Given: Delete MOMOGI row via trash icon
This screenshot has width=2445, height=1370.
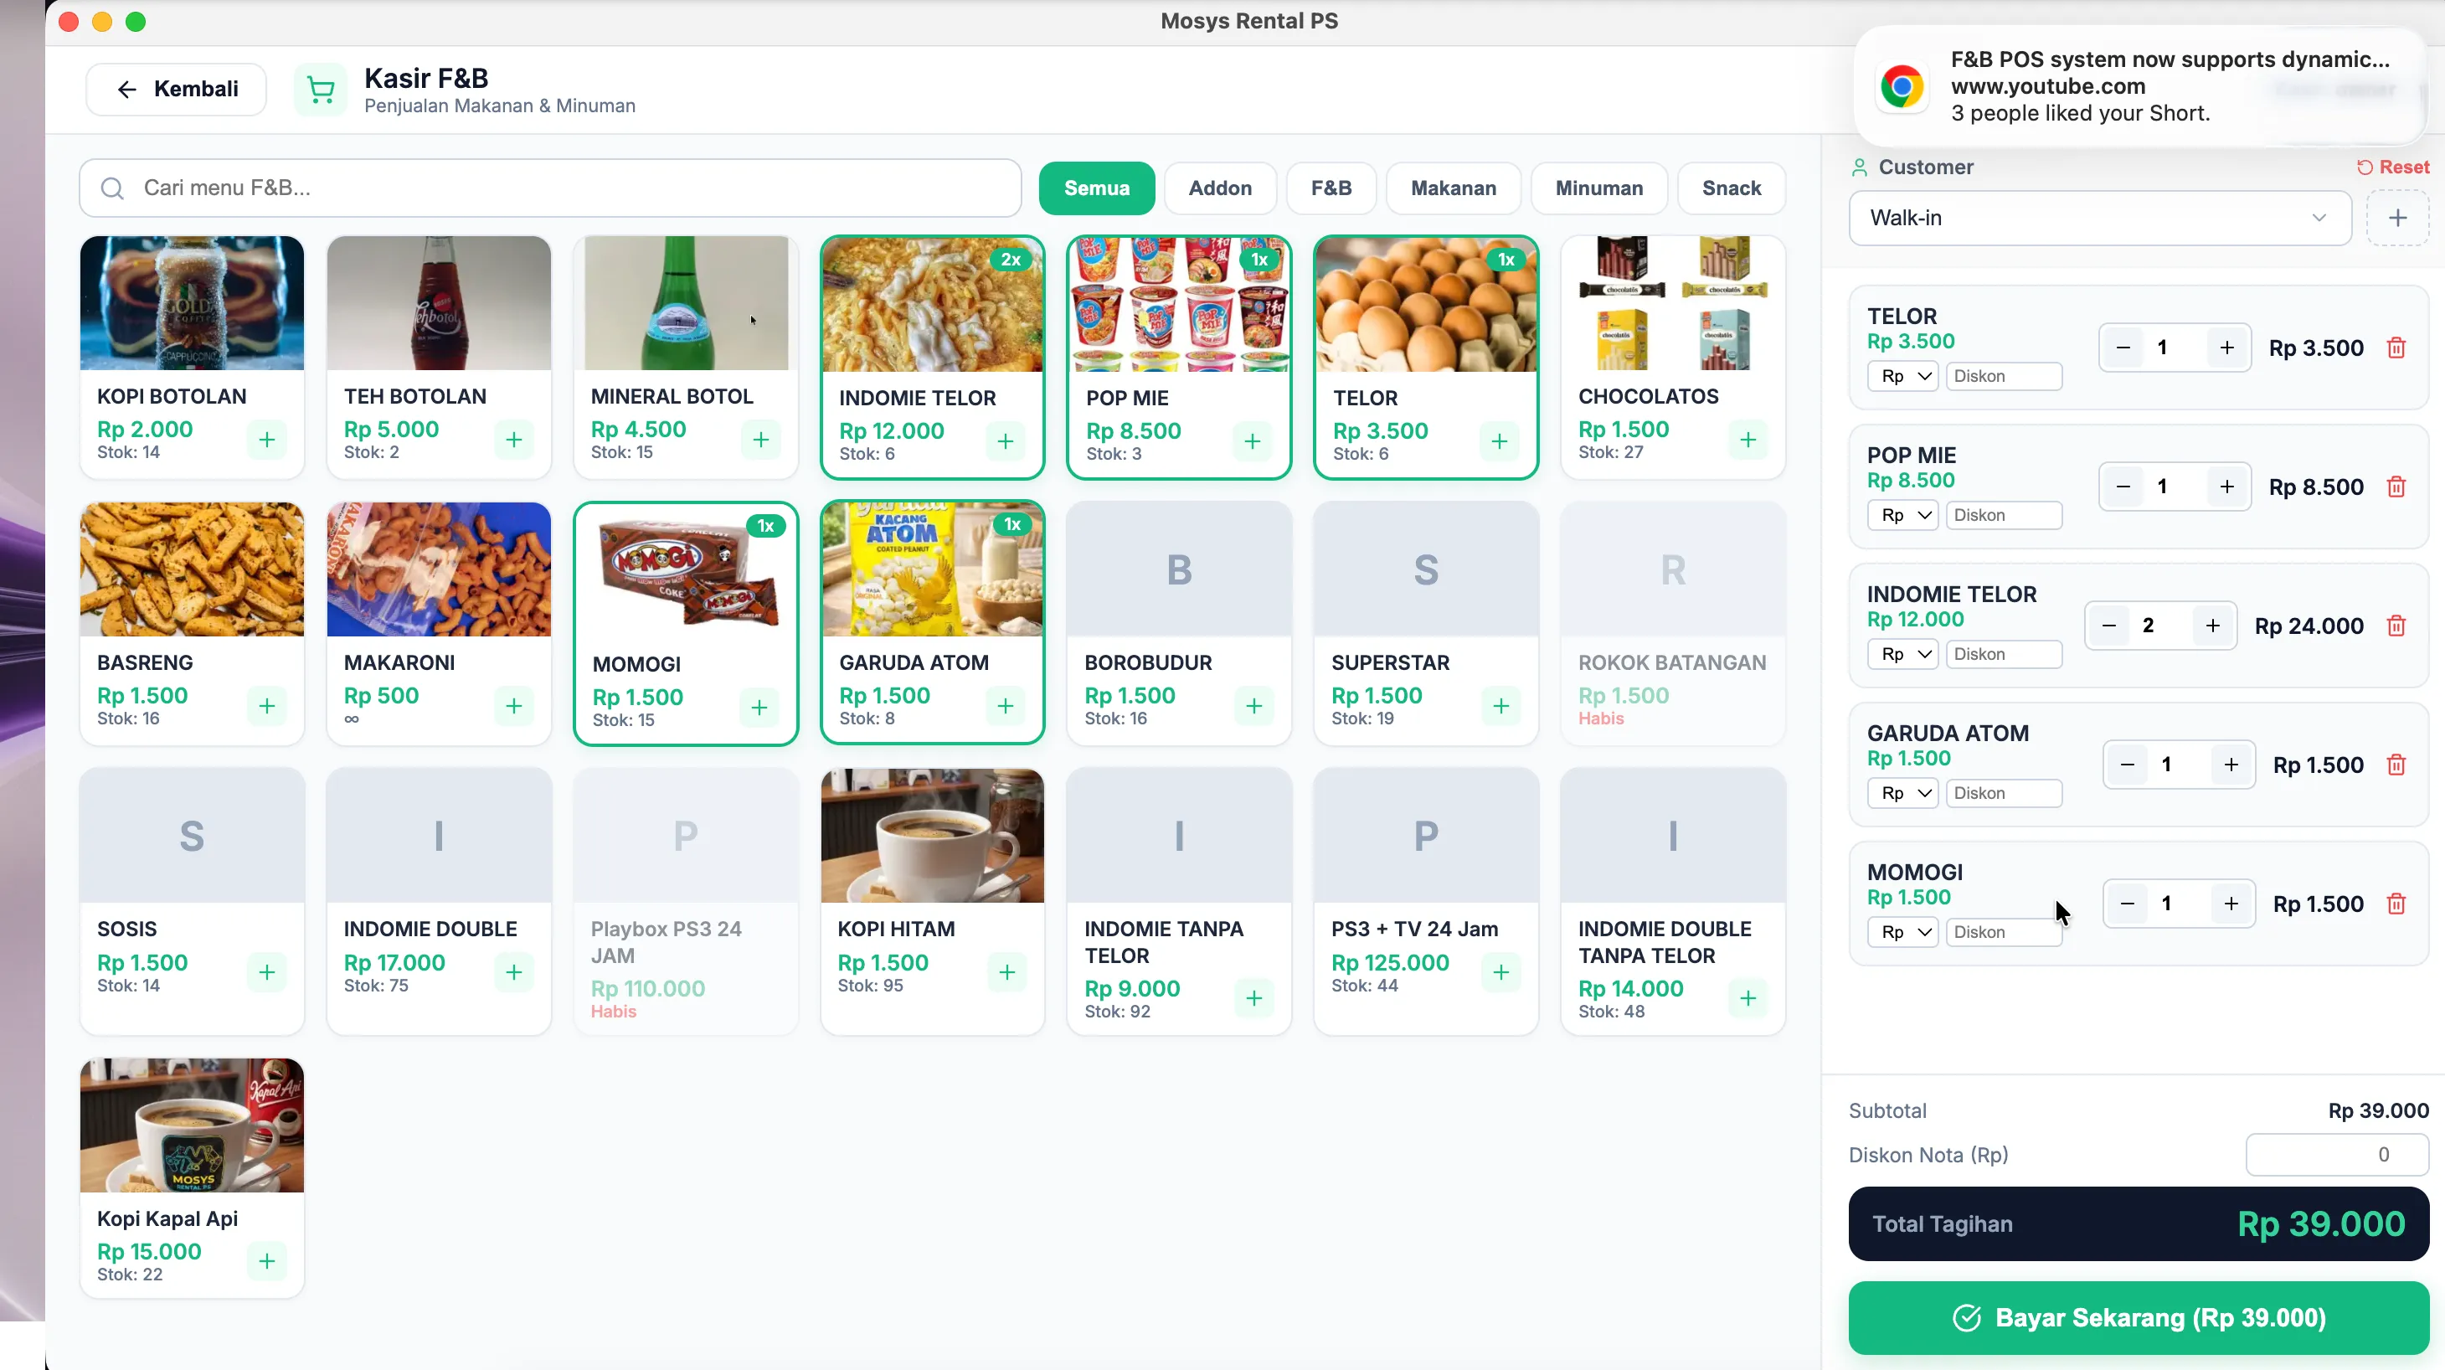Looking at the screenshot, I should [2396, 904].
